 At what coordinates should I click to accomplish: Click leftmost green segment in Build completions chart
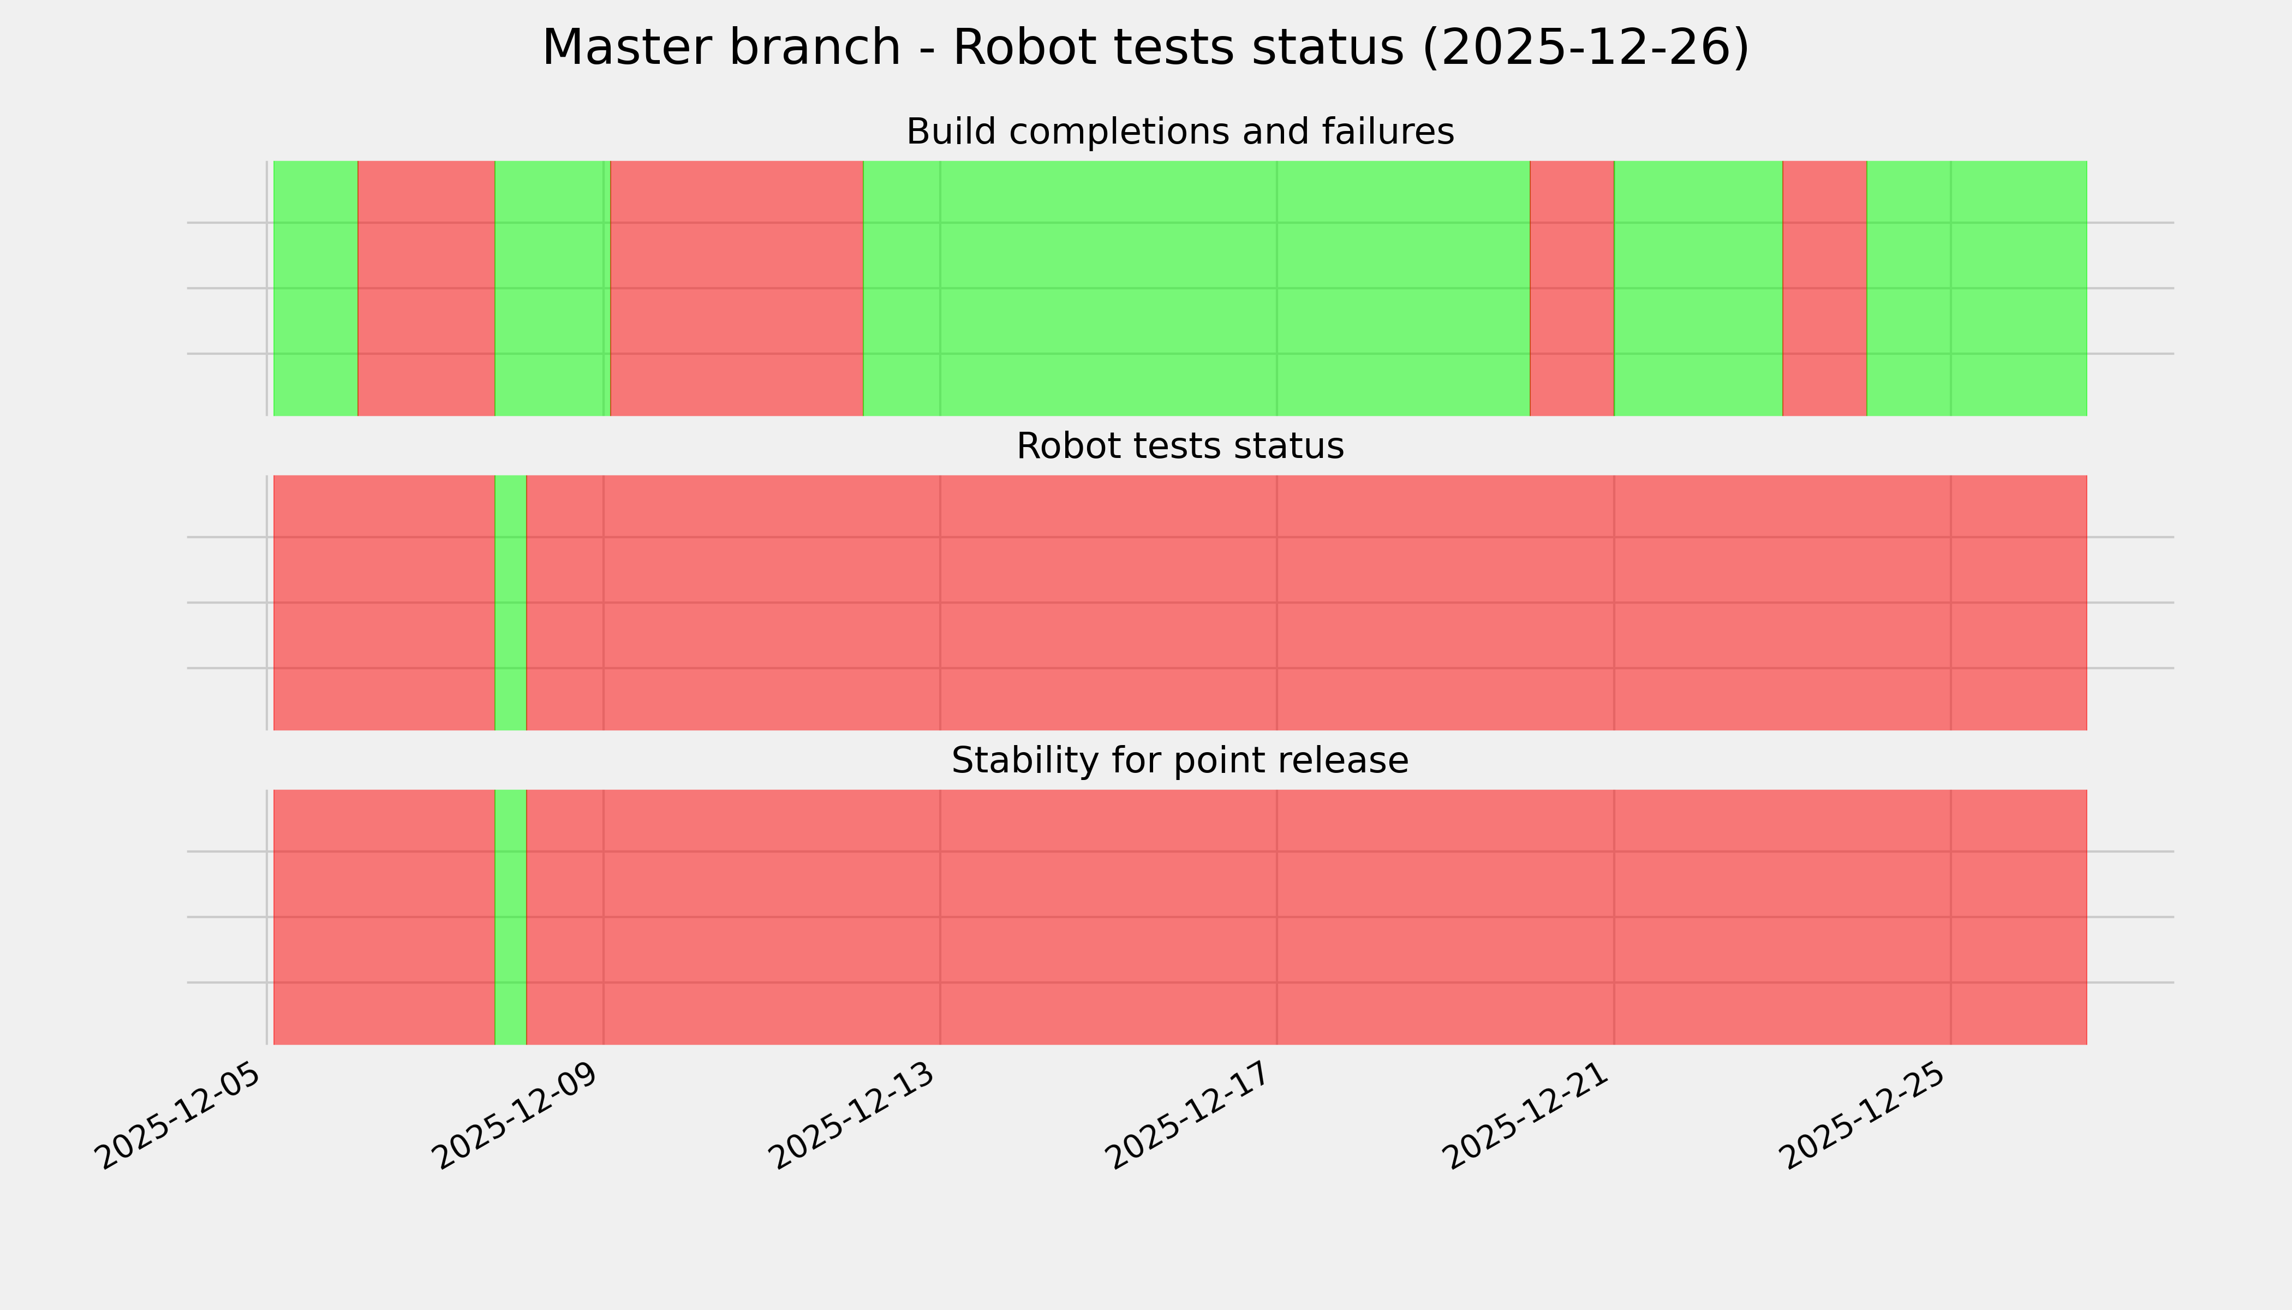pos(315,288)
